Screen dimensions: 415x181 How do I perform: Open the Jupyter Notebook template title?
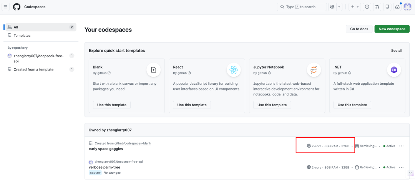269,67
